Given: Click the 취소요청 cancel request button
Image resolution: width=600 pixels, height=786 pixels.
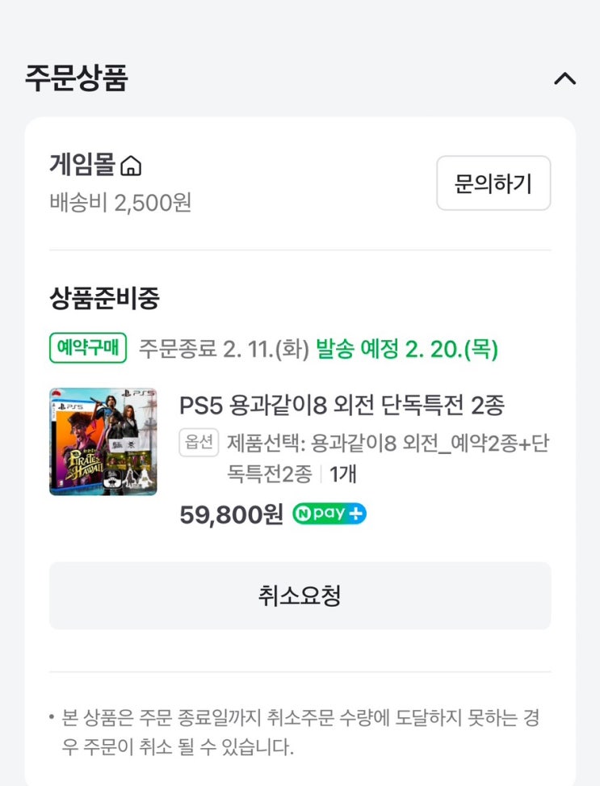Looking at the screenshot, I should click(300, 596).
